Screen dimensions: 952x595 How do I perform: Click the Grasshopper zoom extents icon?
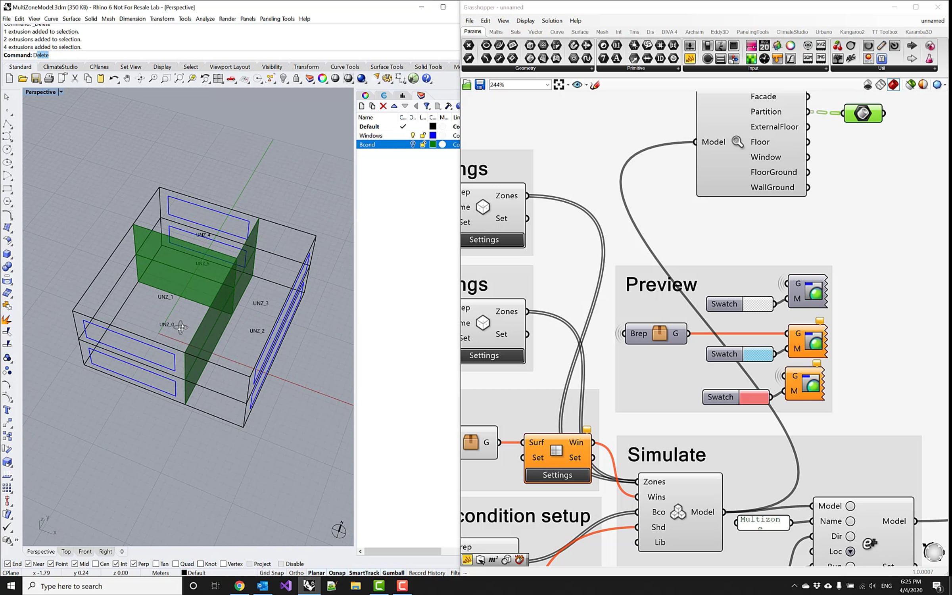(559, 84)
